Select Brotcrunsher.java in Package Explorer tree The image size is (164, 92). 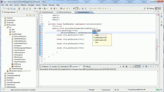pos(20,36)
